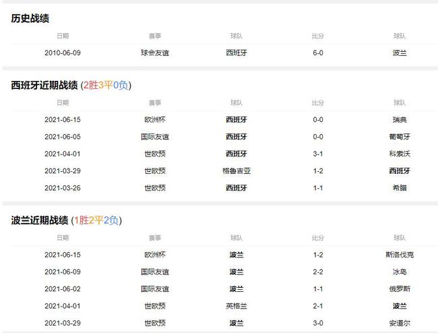
Task: Click the 瑞典 team name
Action: pos(399,120)
